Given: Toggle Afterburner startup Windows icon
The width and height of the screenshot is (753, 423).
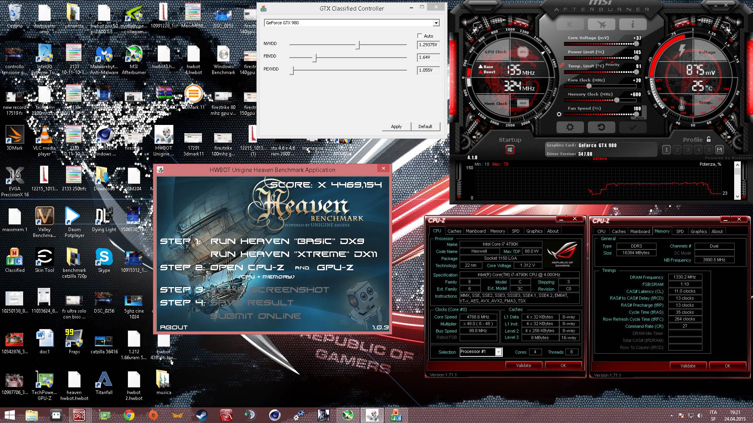Looking at the screenshot, I should (510, 150).
